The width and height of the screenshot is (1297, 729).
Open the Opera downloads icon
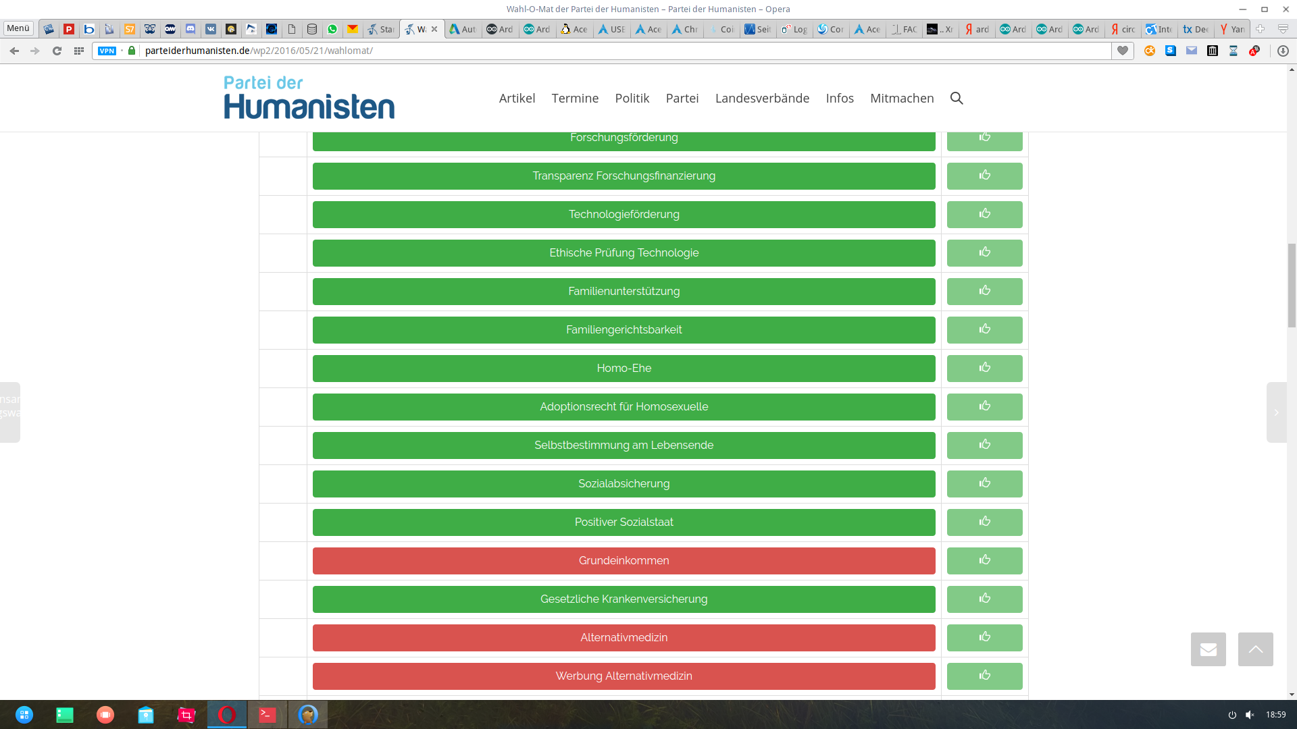tap(1283, 51)
